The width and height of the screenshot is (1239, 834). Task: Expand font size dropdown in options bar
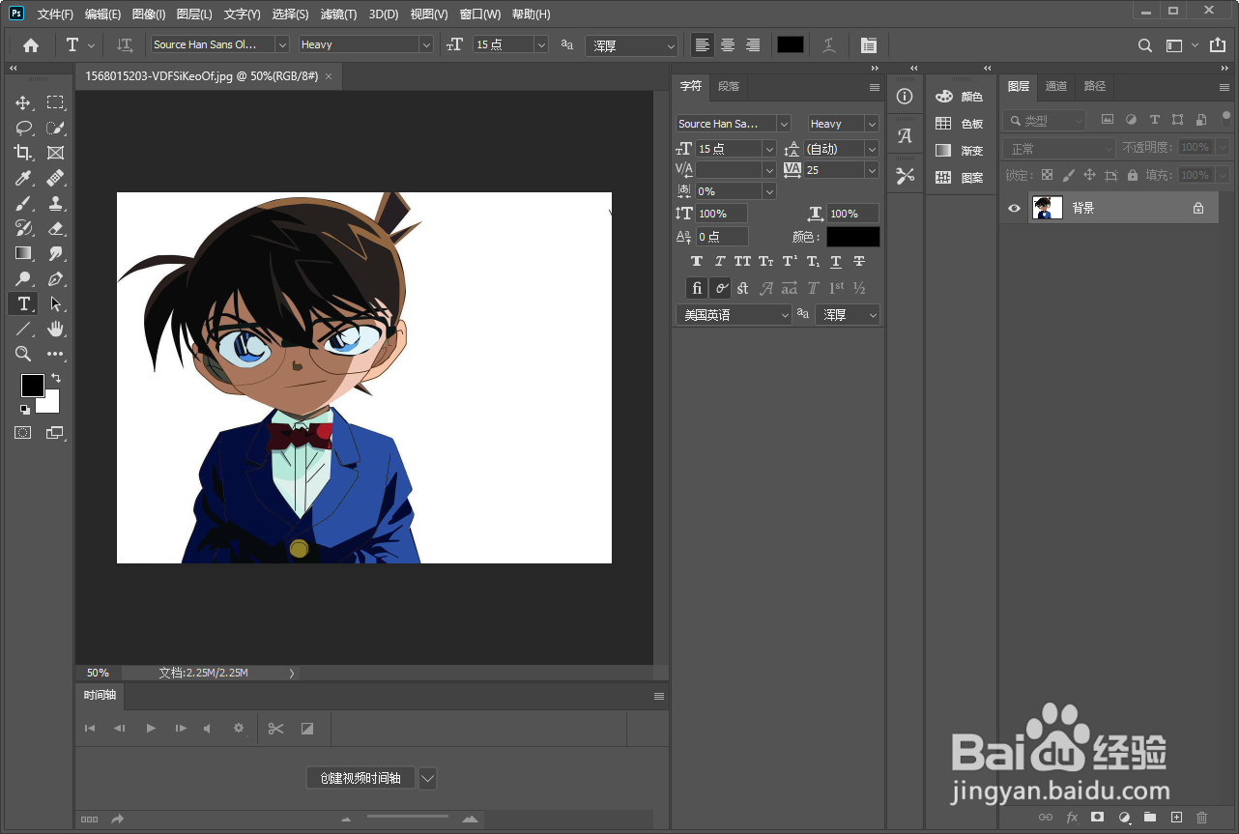[541, 44]
